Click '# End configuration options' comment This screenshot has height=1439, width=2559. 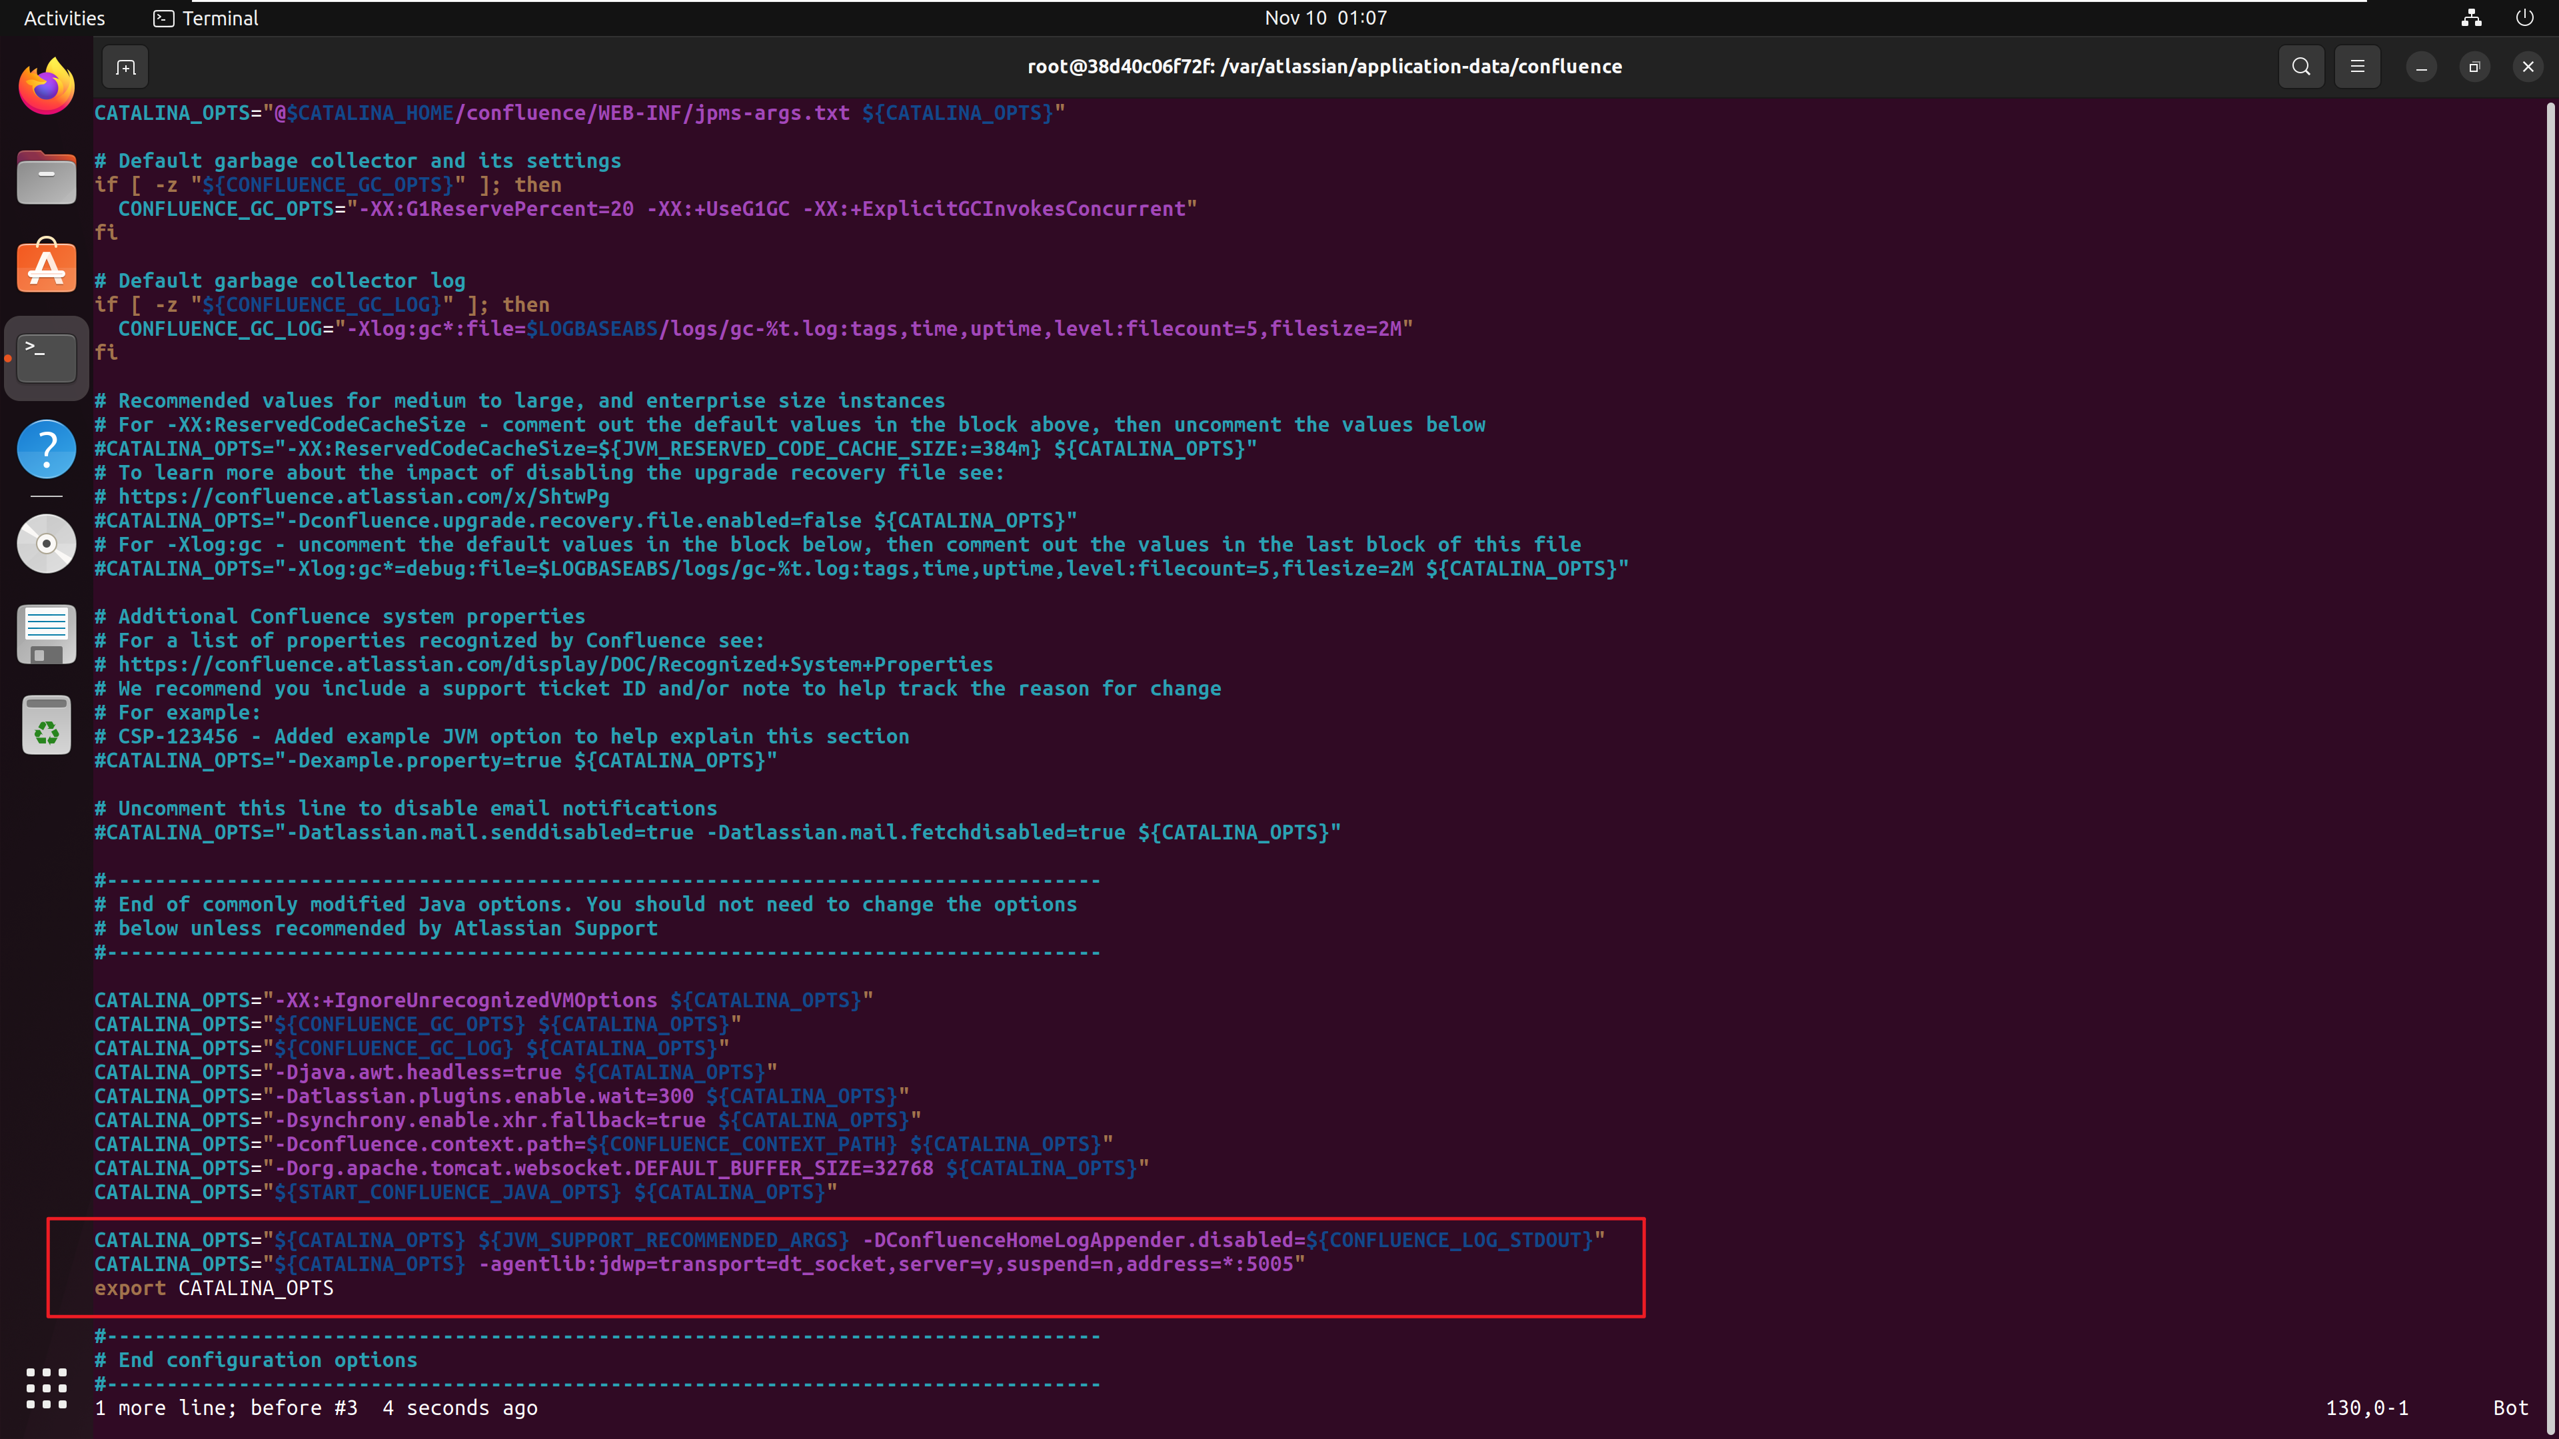[255, 1360]
